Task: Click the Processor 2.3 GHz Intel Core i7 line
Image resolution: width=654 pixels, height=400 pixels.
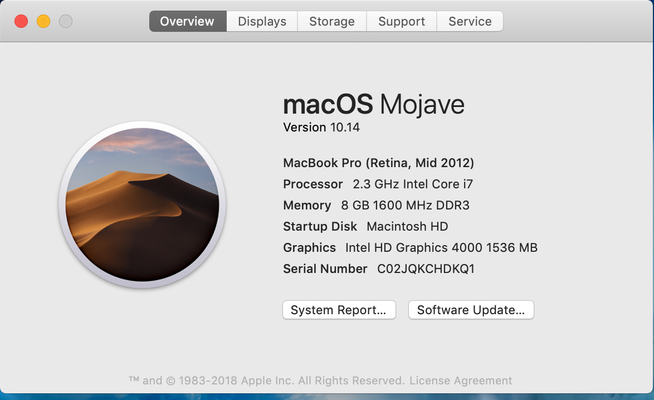Action: point(378,184)
